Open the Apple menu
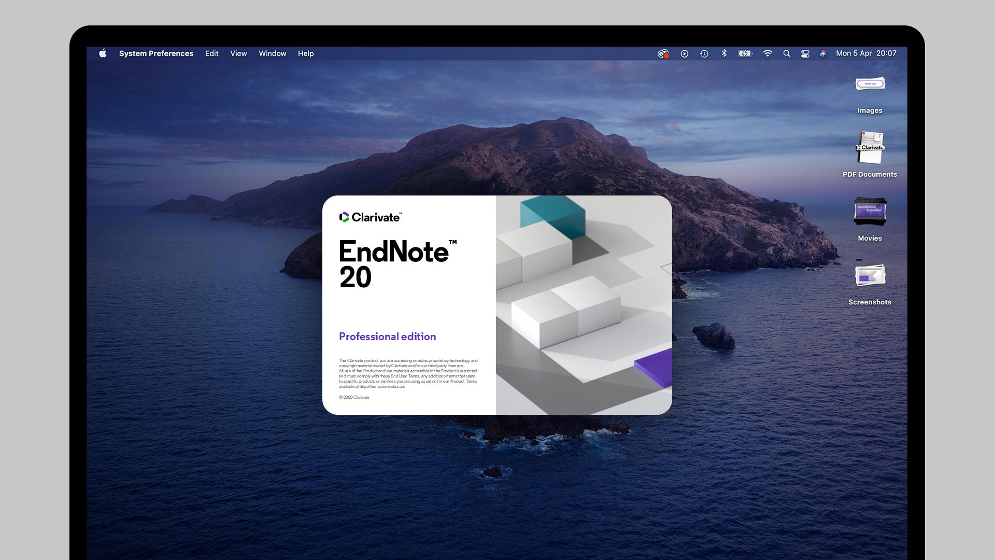 pos(103,53)
